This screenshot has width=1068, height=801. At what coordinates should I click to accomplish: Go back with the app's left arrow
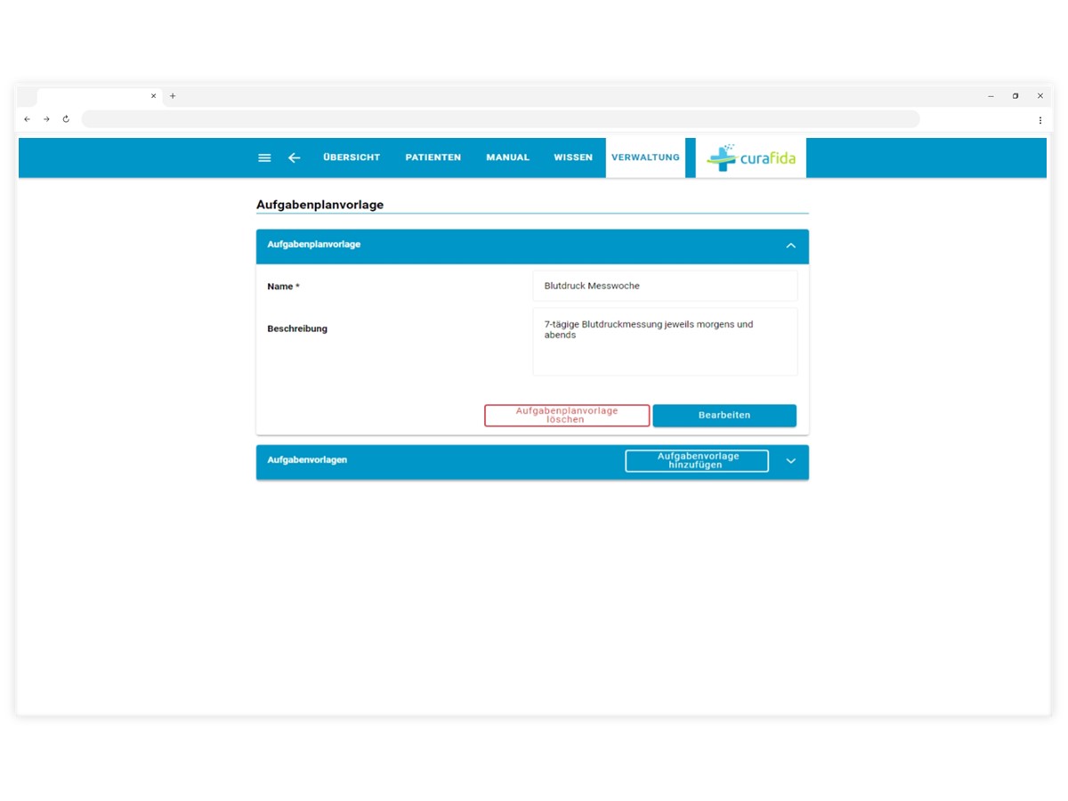click(x=295, y=158)
